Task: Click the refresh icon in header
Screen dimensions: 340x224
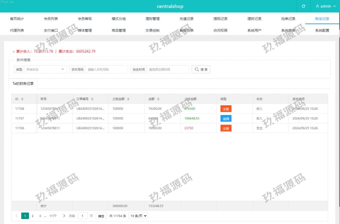Action: (x=303, y=6)
